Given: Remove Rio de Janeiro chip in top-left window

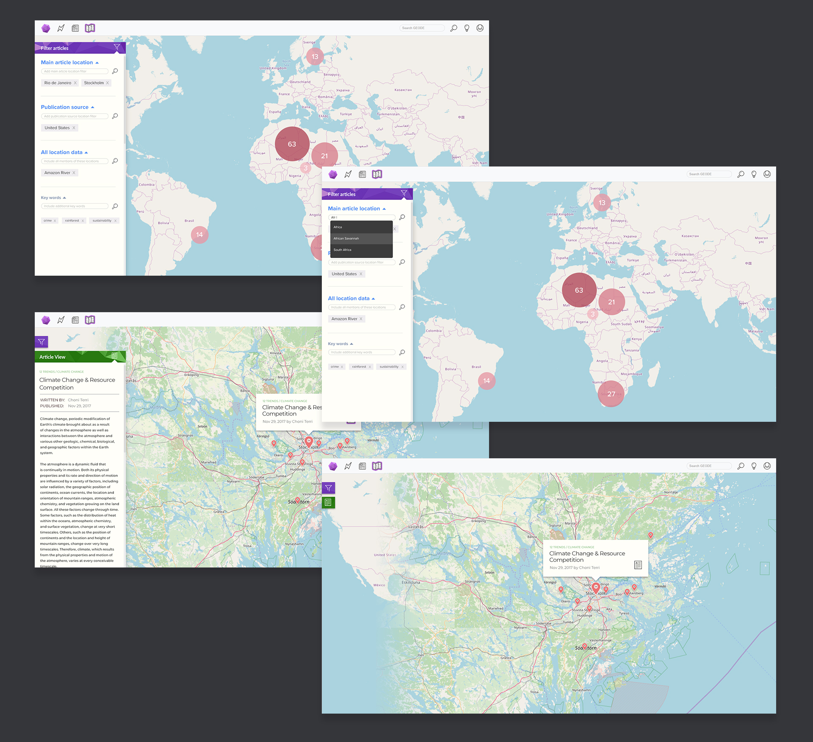Looking at the screenshot, I should pyautogui.click(x=75, y=83).
